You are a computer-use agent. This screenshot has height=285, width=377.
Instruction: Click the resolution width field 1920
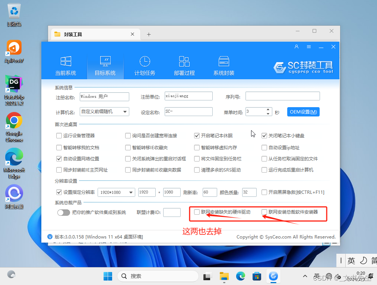(147, 192)
